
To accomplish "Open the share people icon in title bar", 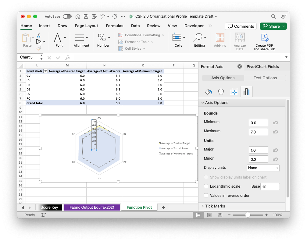I will 284,16.
